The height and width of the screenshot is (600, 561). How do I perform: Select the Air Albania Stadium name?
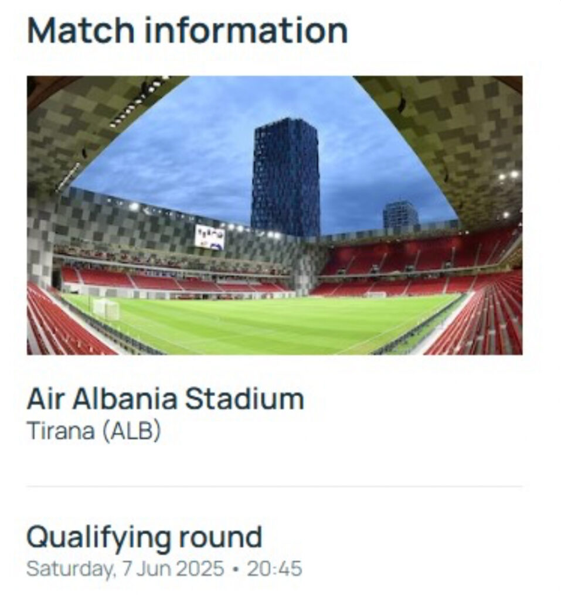coord(165,398)
